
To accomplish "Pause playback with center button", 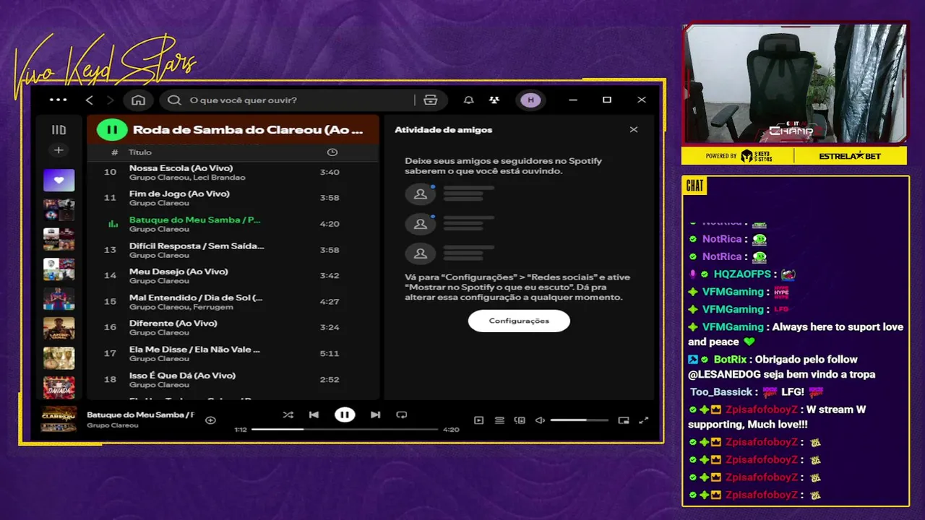I will tap(345, 415).
